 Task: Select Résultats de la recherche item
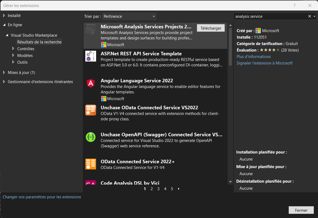click(39, 42)
